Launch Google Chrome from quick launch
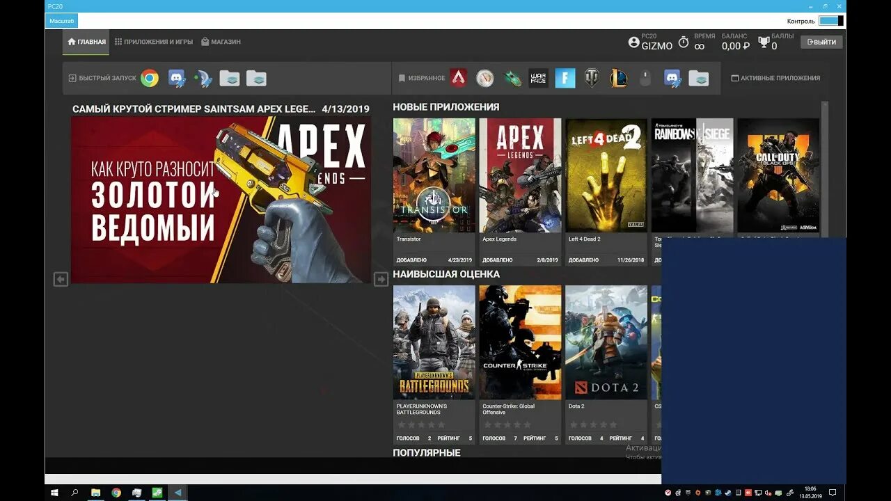 (x=149, y=79)
